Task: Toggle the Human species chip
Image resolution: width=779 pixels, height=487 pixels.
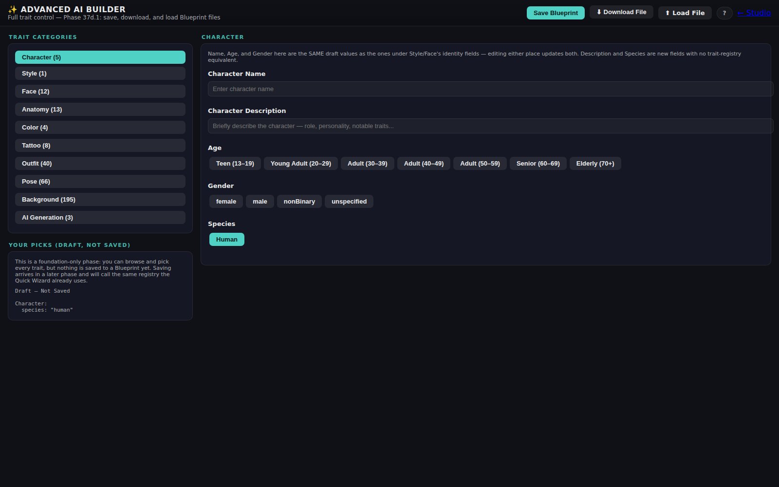Action: [227, 240]
